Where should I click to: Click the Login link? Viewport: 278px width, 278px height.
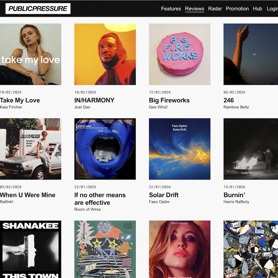[272, 9]
